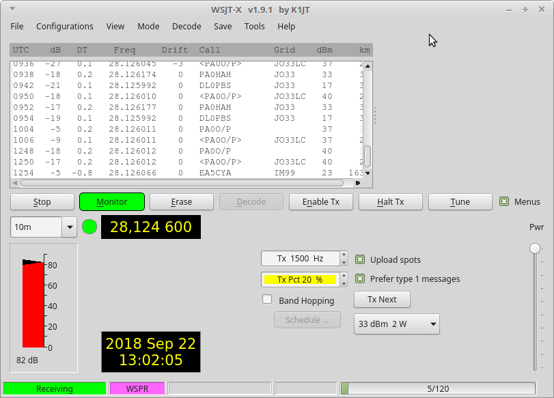
Task: Increase Tx 1500 Hz with up arrow
Action: [344, 255]
